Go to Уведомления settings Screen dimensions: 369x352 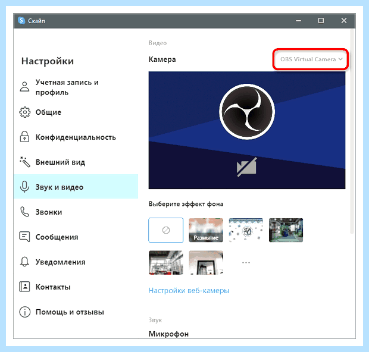tap(76, 262)
